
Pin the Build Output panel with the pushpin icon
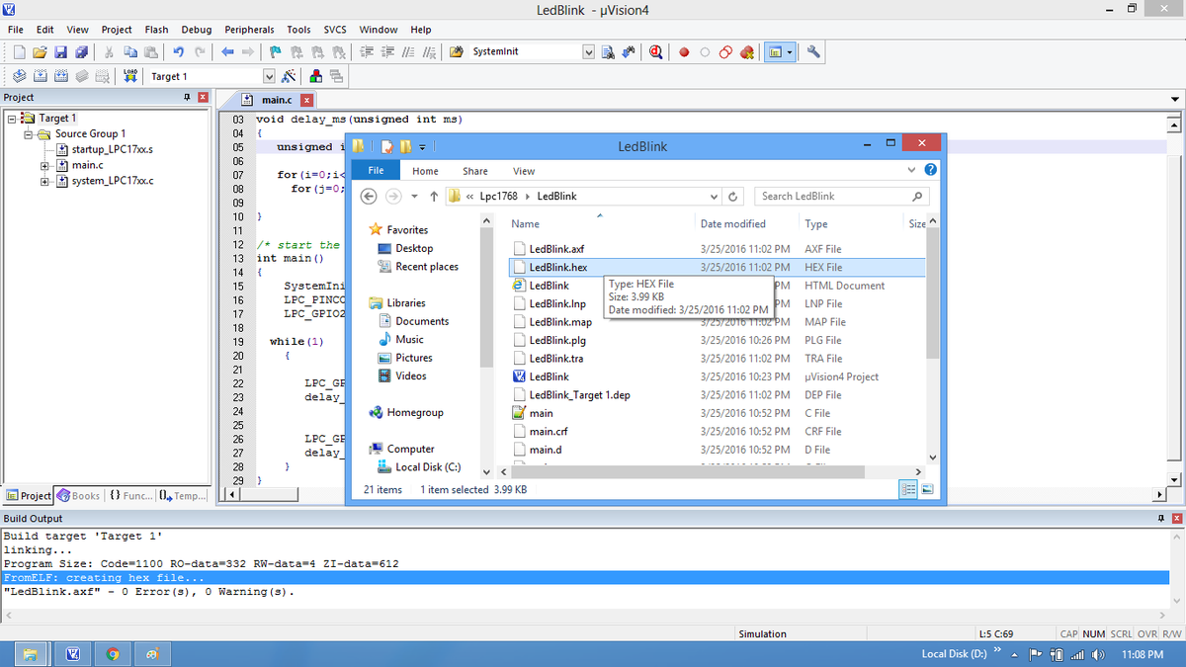[1162, 519]
